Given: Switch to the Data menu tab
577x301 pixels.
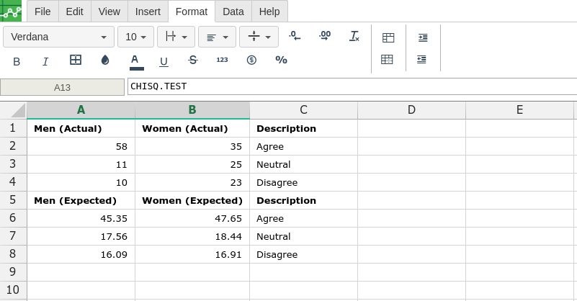Looking at the screenshot, I should pyautogui.click(x=233, y=12).
